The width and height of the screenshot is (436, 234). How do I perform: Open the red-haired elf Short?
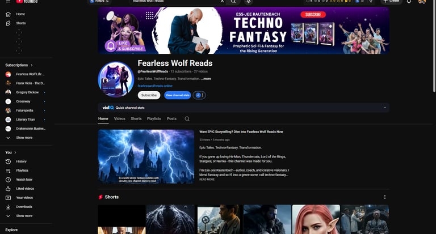(316, 219)
